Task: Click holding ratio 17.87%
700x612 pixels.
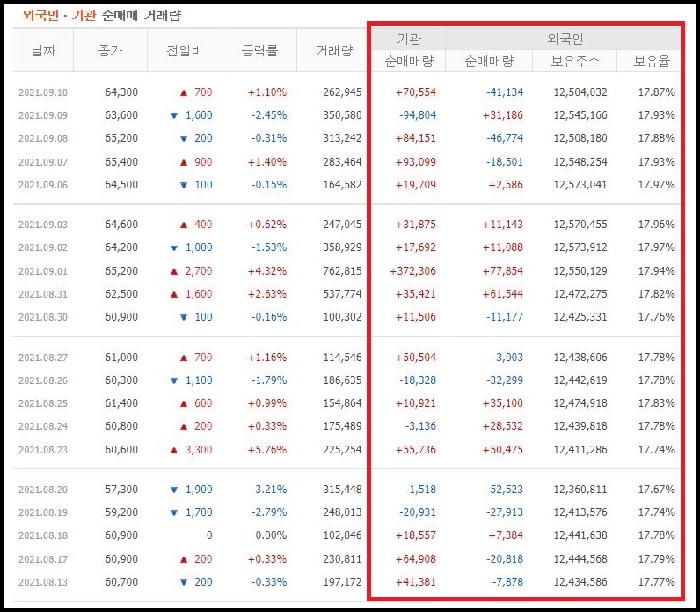Action: pyautogui.click(x=657, y=92)
